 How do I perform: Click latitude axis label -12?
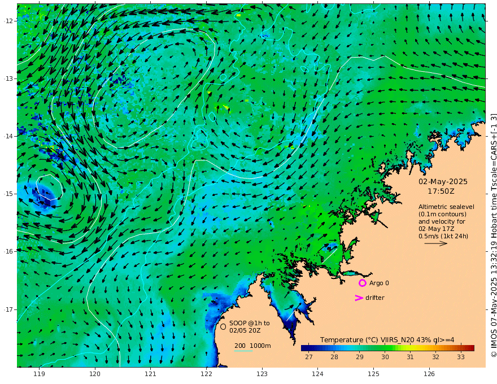click(x=8, y=21)
